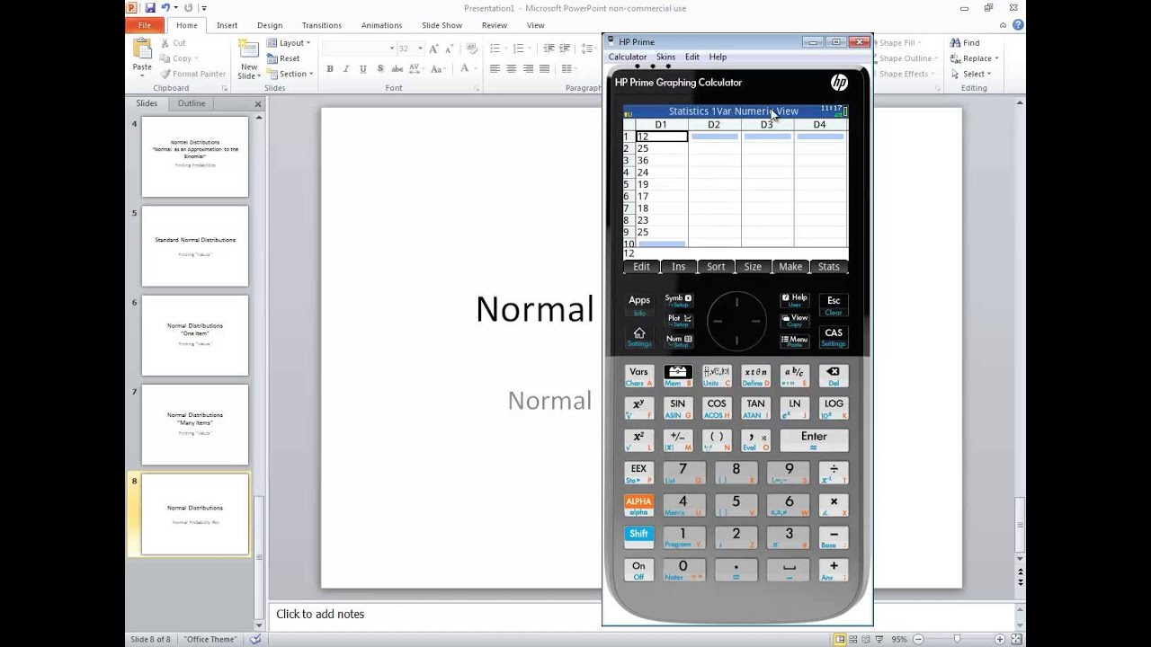Click the Paste icon in Clipboard group

point(142,49)
